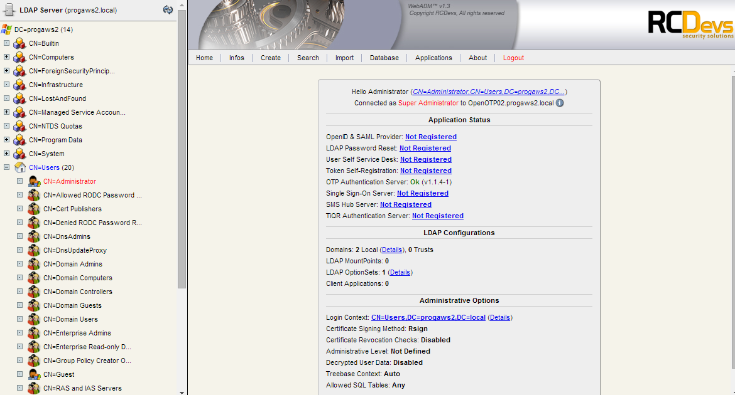Select the CN=Domain Users tree entry
Screen dimensions: 735x395
[x=70, y=319]
